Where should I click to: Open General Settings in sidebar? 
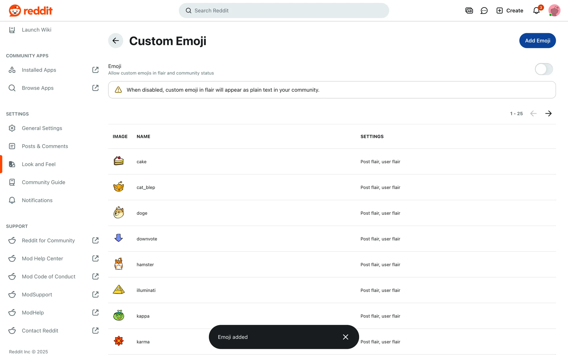tap(42, 128)
